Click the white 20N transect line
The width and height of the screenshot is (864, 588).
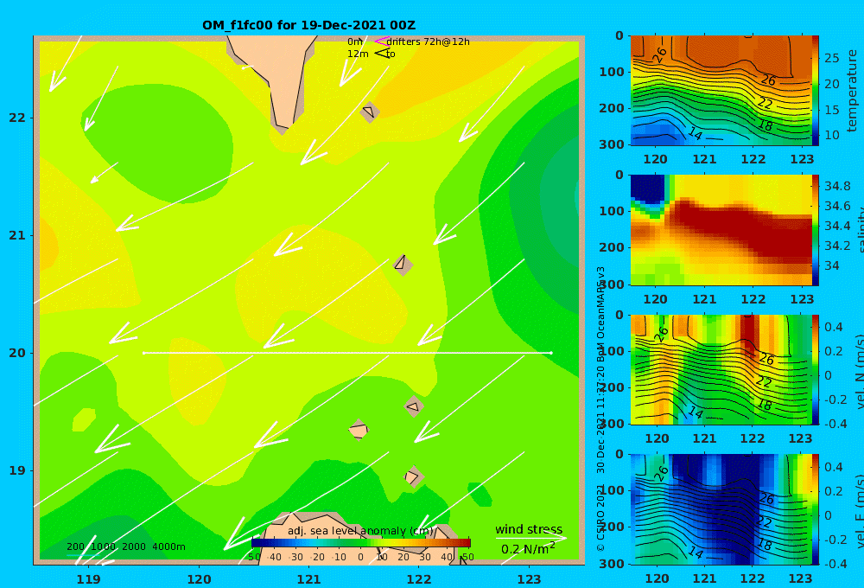[x=347, y=353]
